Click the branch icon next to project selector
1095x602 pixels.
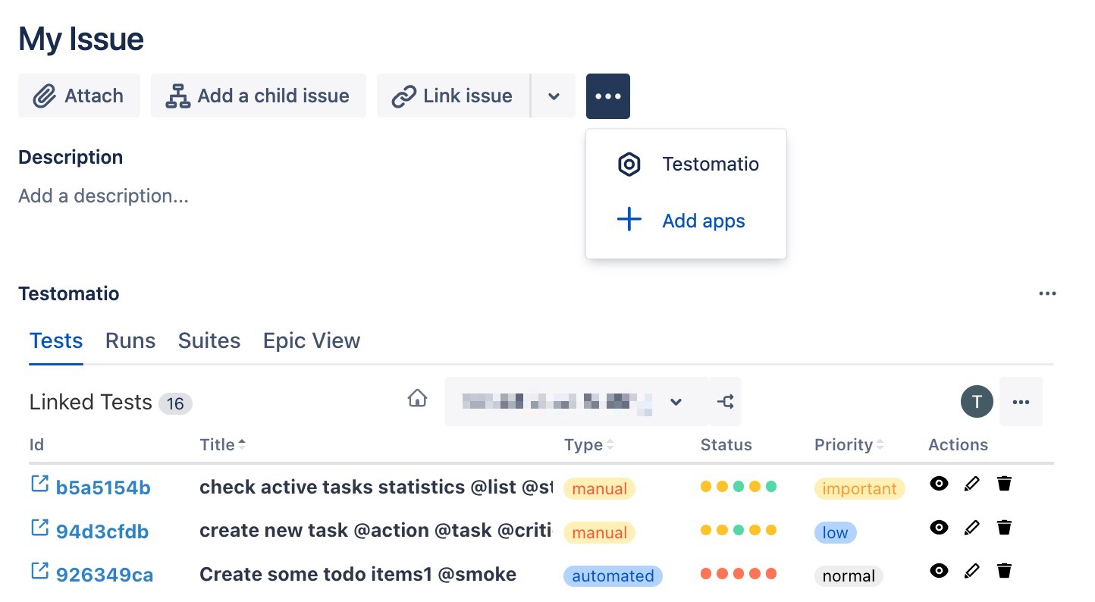[726, 402]
